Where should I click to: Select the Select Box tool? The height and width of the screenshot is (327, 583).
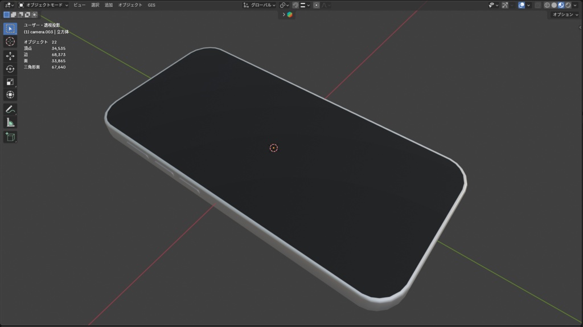pyautogui.click(x=10, y=28)
